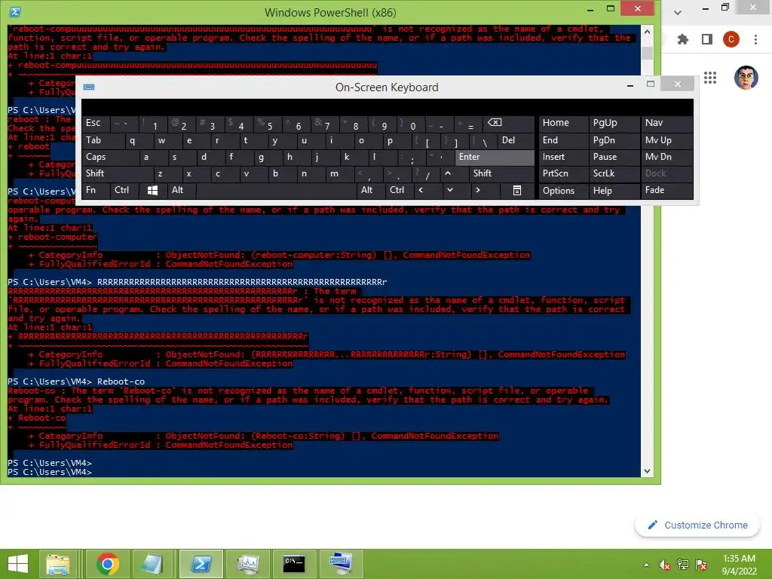This screenshot has height=579, width=772.
Task: Show hidden tray icons arrow
Action: (x=646, y=565)
